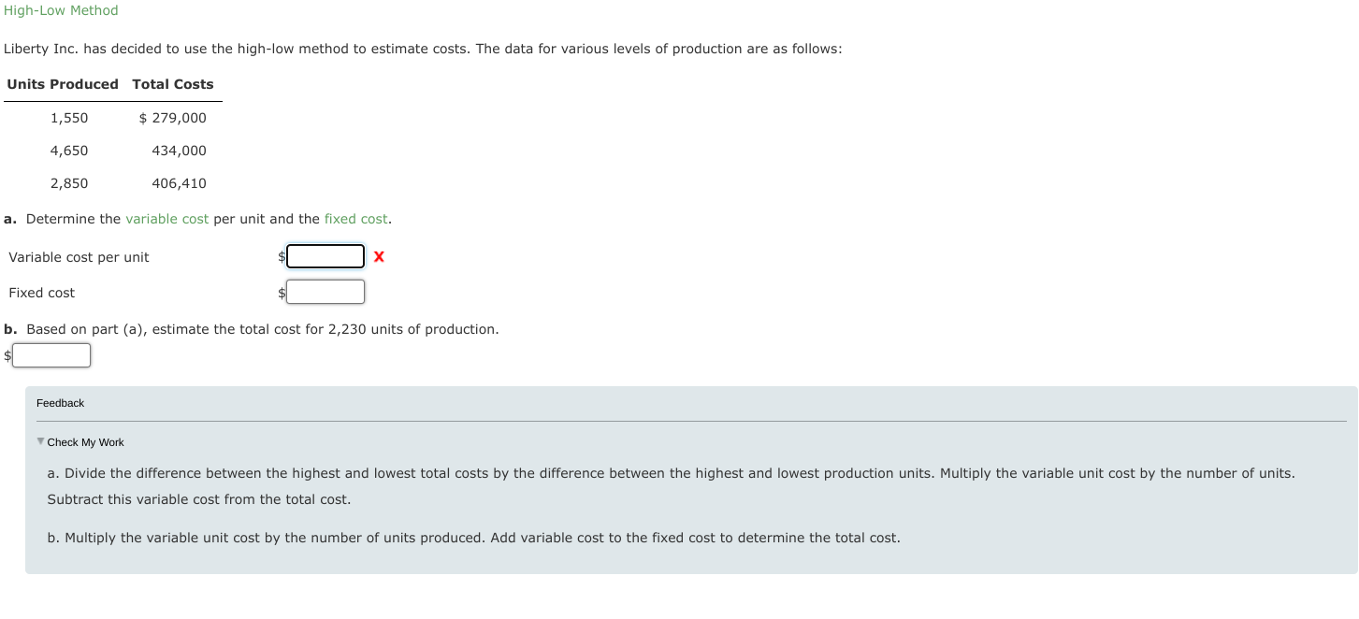The width and height of the screenshot is (1359, 619).
Task: Open the fixed cost glossary link
Action: coord(355,219)
